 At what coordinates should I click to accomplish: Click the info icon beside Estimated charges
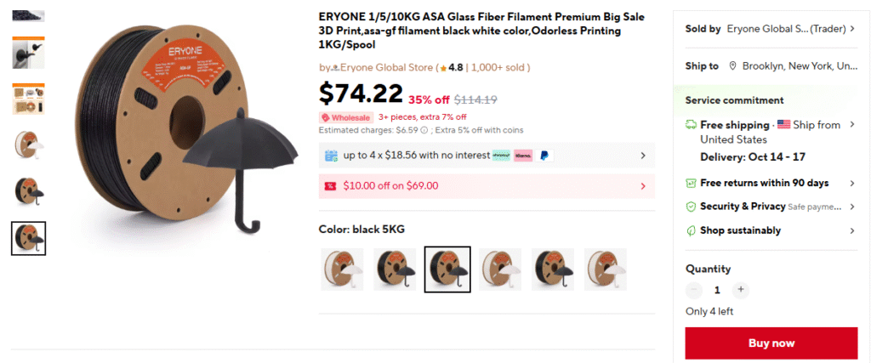tap(425, 130)
